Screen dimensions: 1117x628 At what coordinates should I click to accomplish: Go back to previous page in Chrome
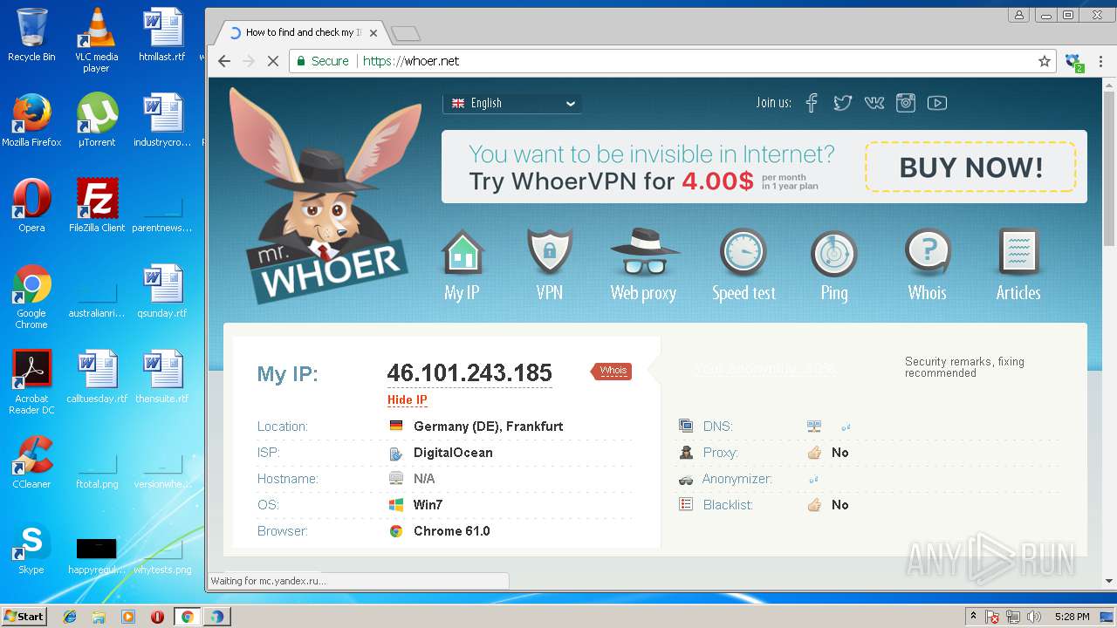point(224,61)
